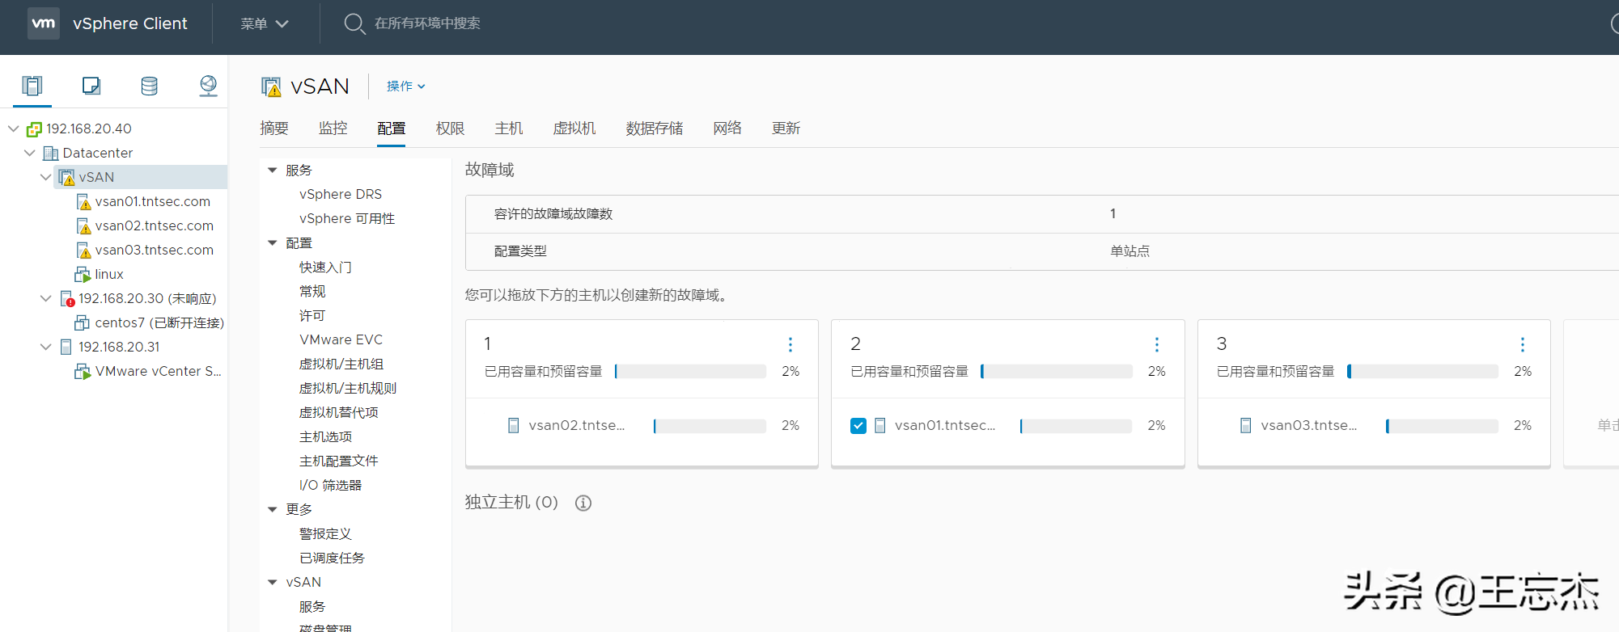This screenshot has width=1619, height=632.
Task: Switch to the 更新 tab
Action: [x=786, y=128]
